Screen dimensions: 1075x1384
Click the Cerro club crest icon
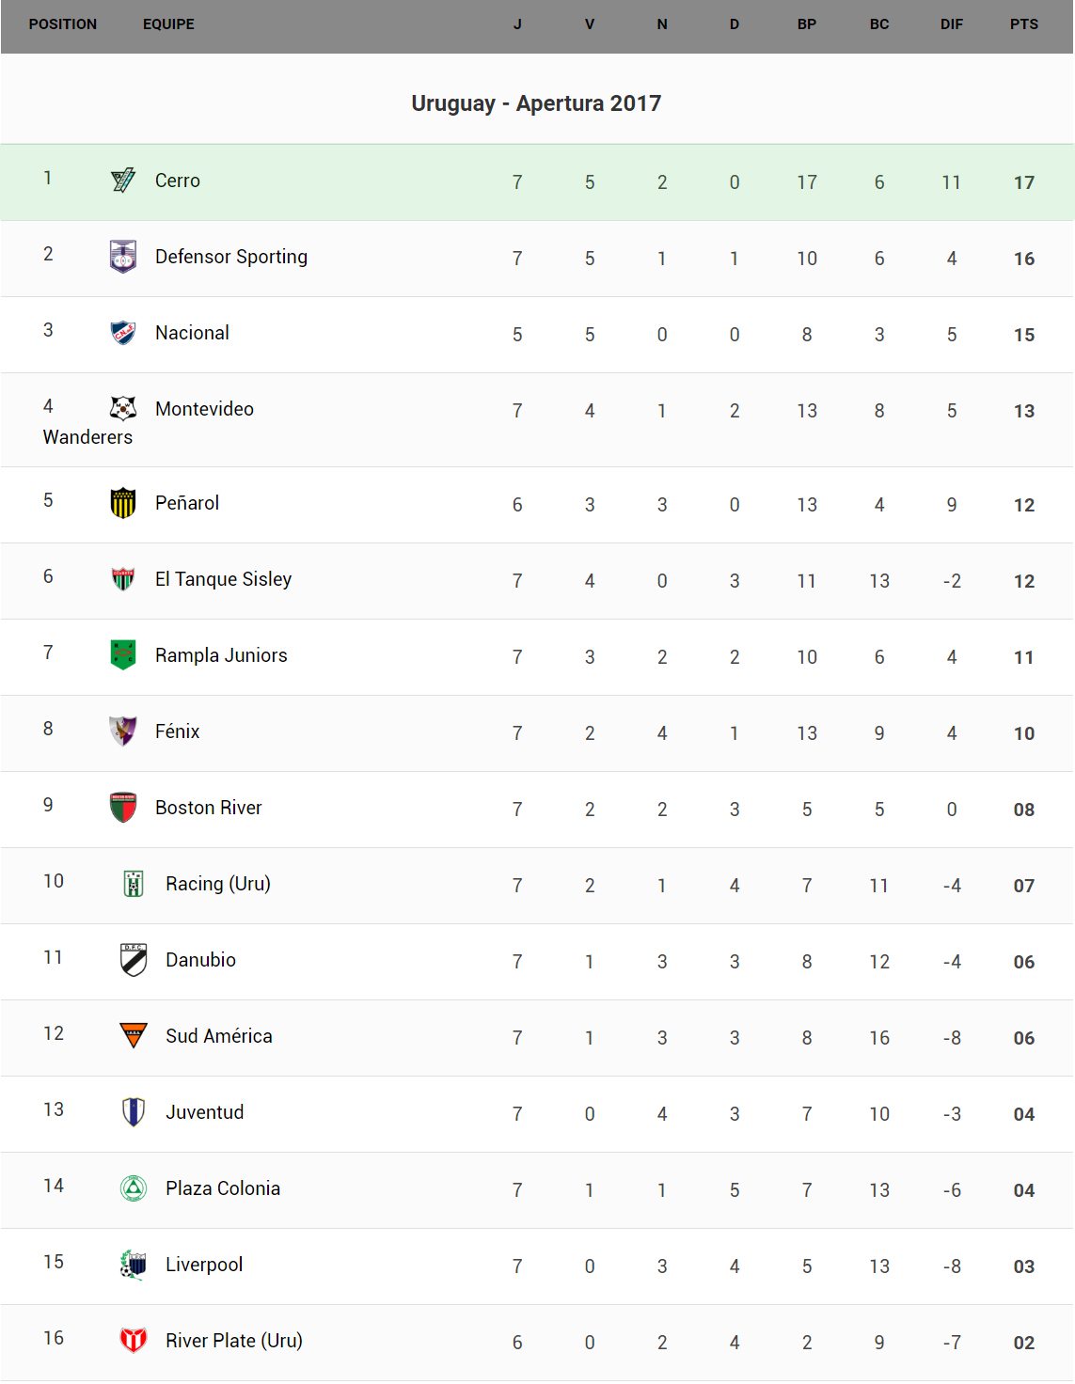click(123, 181)
